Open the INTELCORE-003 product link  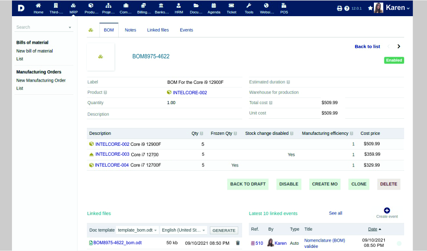point(112,154)
